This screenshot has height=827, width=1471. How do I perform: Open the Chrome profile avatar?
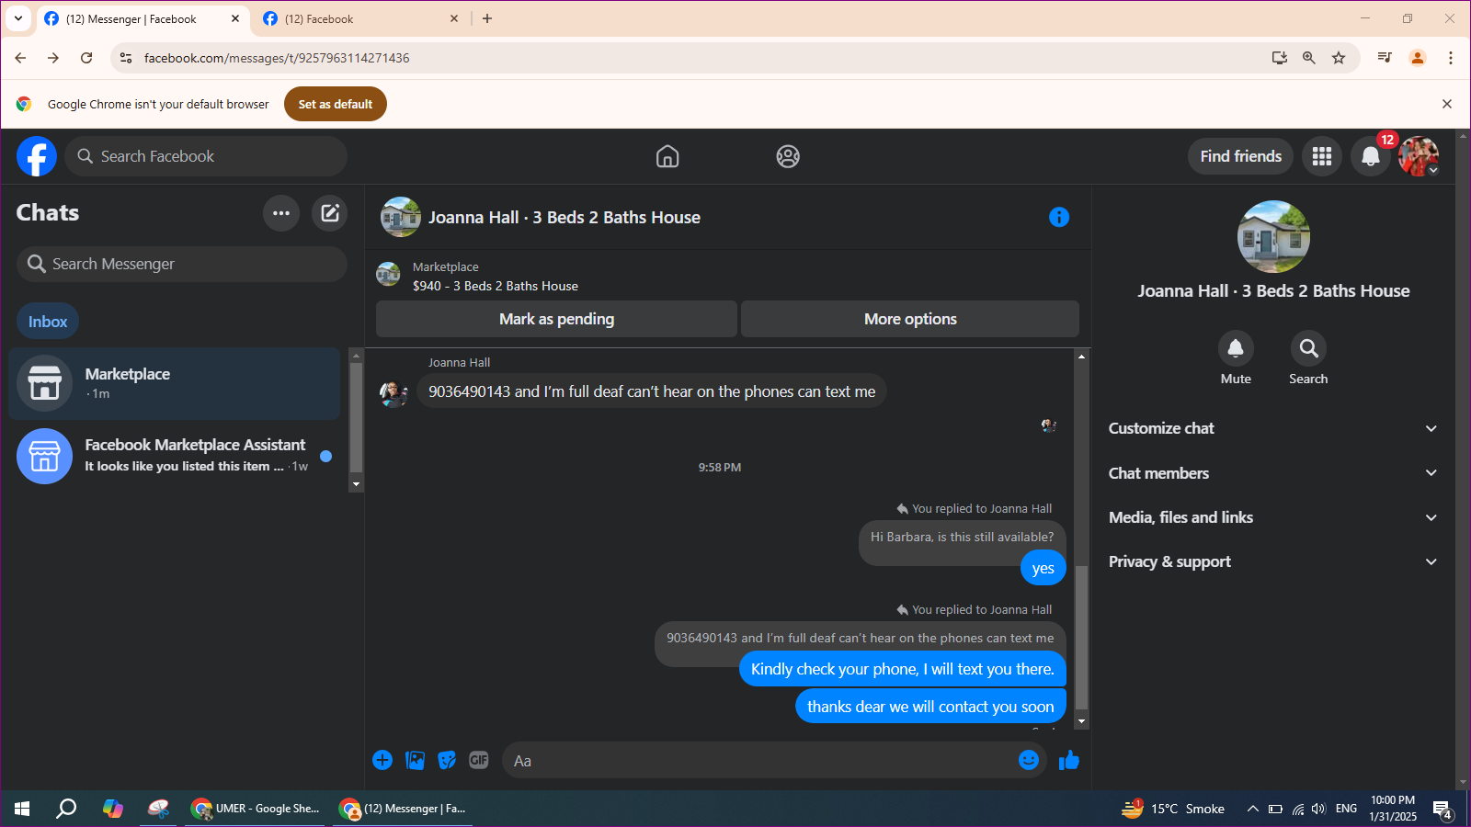pyautogui.click(x=1418, y=58)
